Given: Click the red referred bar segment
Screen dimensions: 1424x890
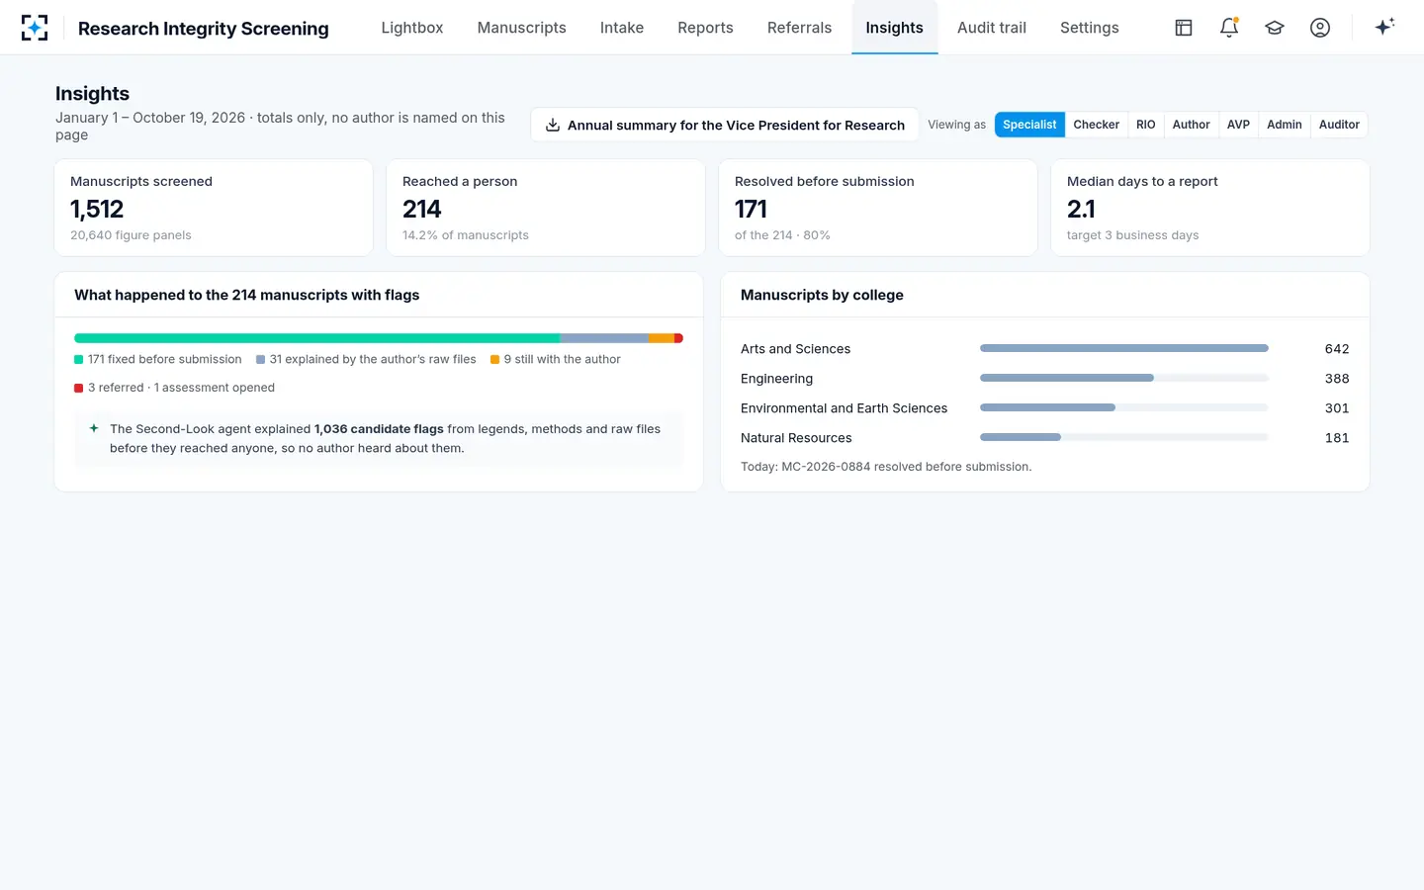Looking at the screenshot, I should coord(678,338).
